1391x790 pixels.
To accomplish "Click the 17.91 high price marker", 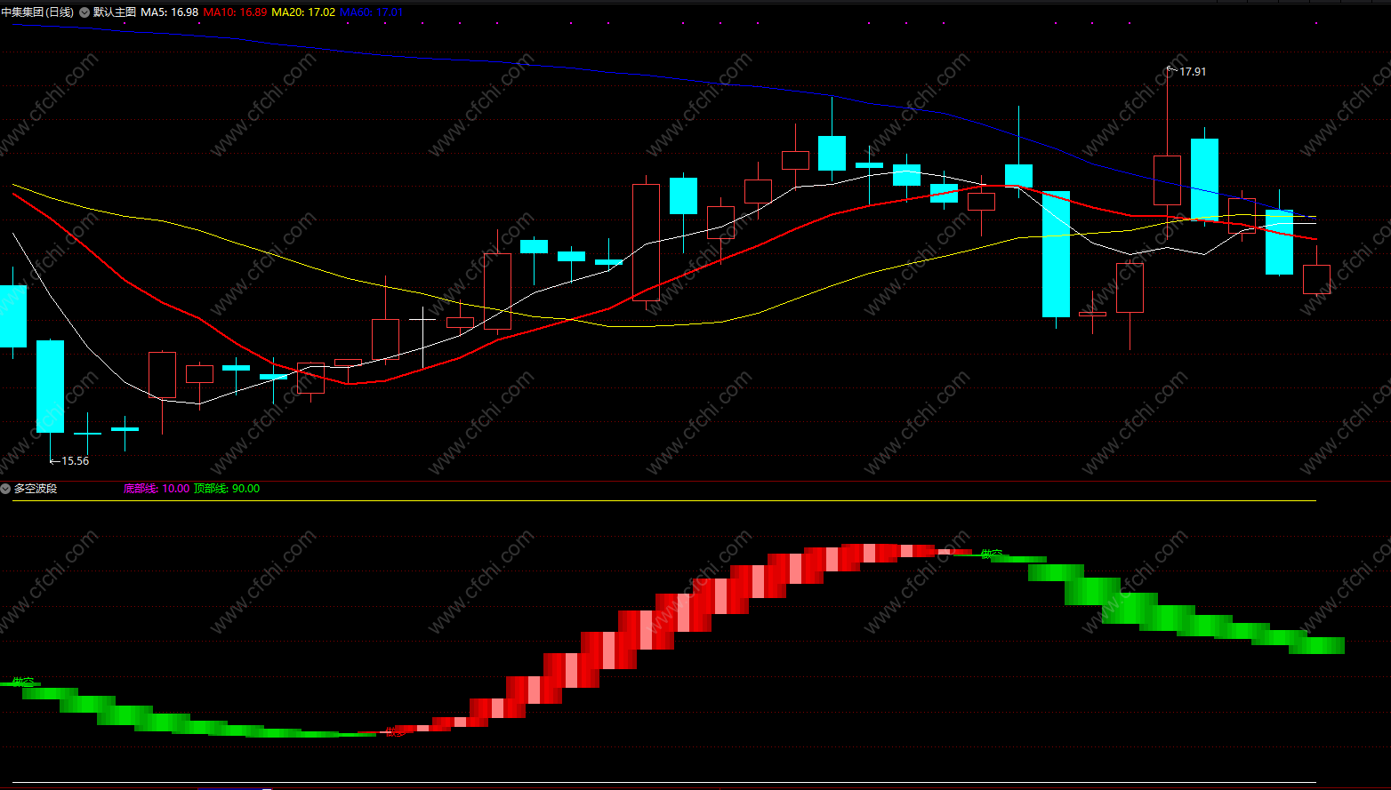I will point(1187,71).
